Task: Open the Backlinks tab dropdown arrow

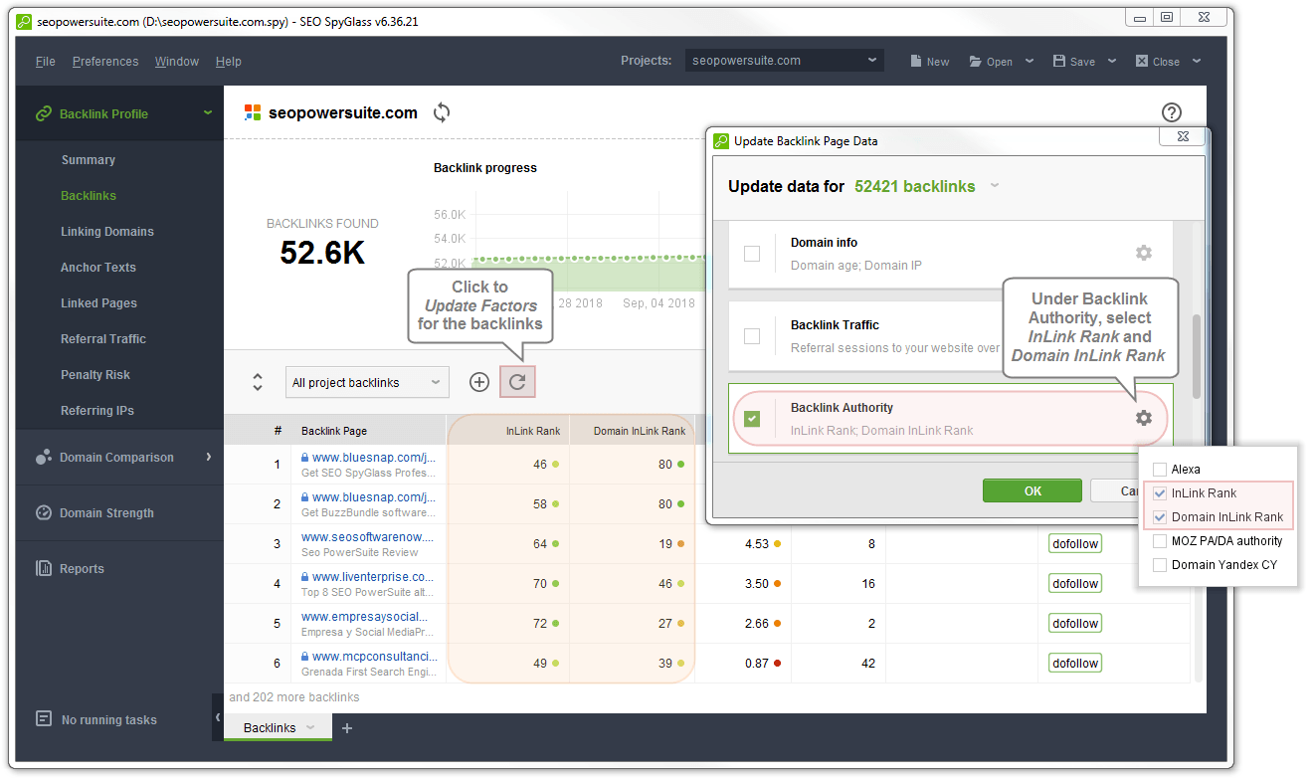Action: [310, 727]
